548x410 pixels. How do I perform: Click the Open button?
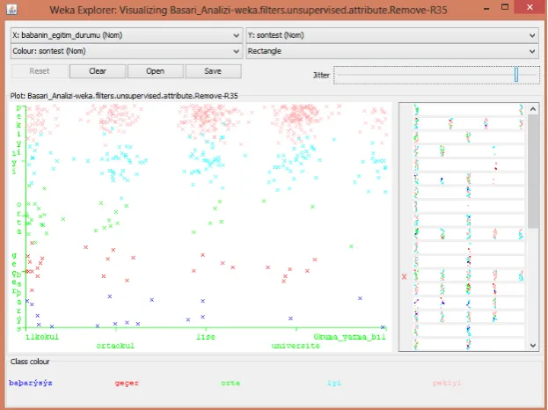pos(156,71)
